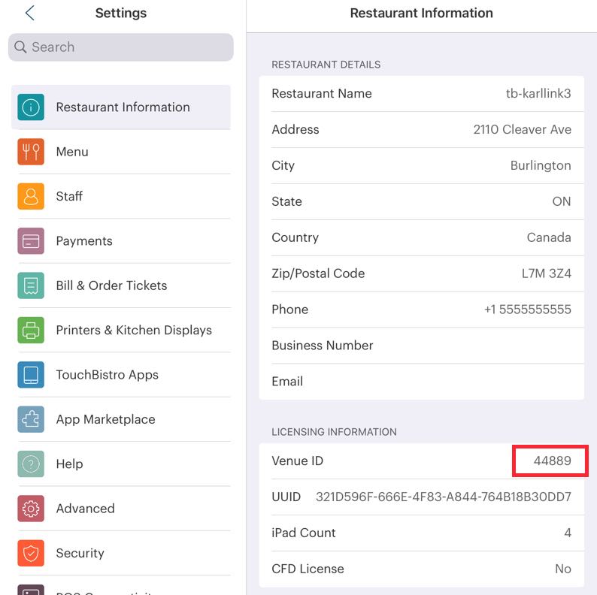The width and height of the screenshot is (597, 595).
Task: Open Bill & Order Tickets settings
Action: (x=121, y=285)
